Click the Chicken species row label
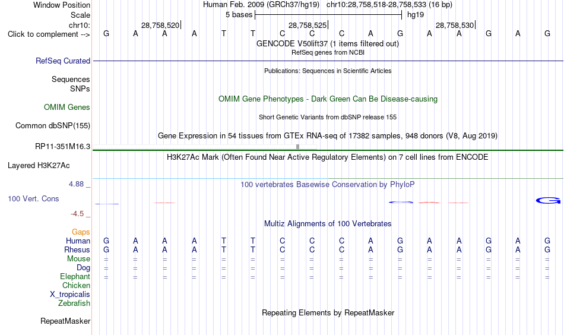Viewport: 564px width, 335px height. click(x=76, y=285)
